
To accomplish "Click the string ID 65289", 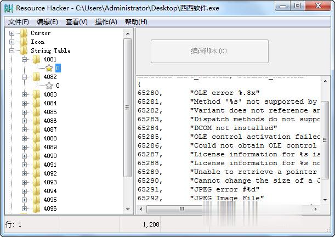I will tap(150, 172).
